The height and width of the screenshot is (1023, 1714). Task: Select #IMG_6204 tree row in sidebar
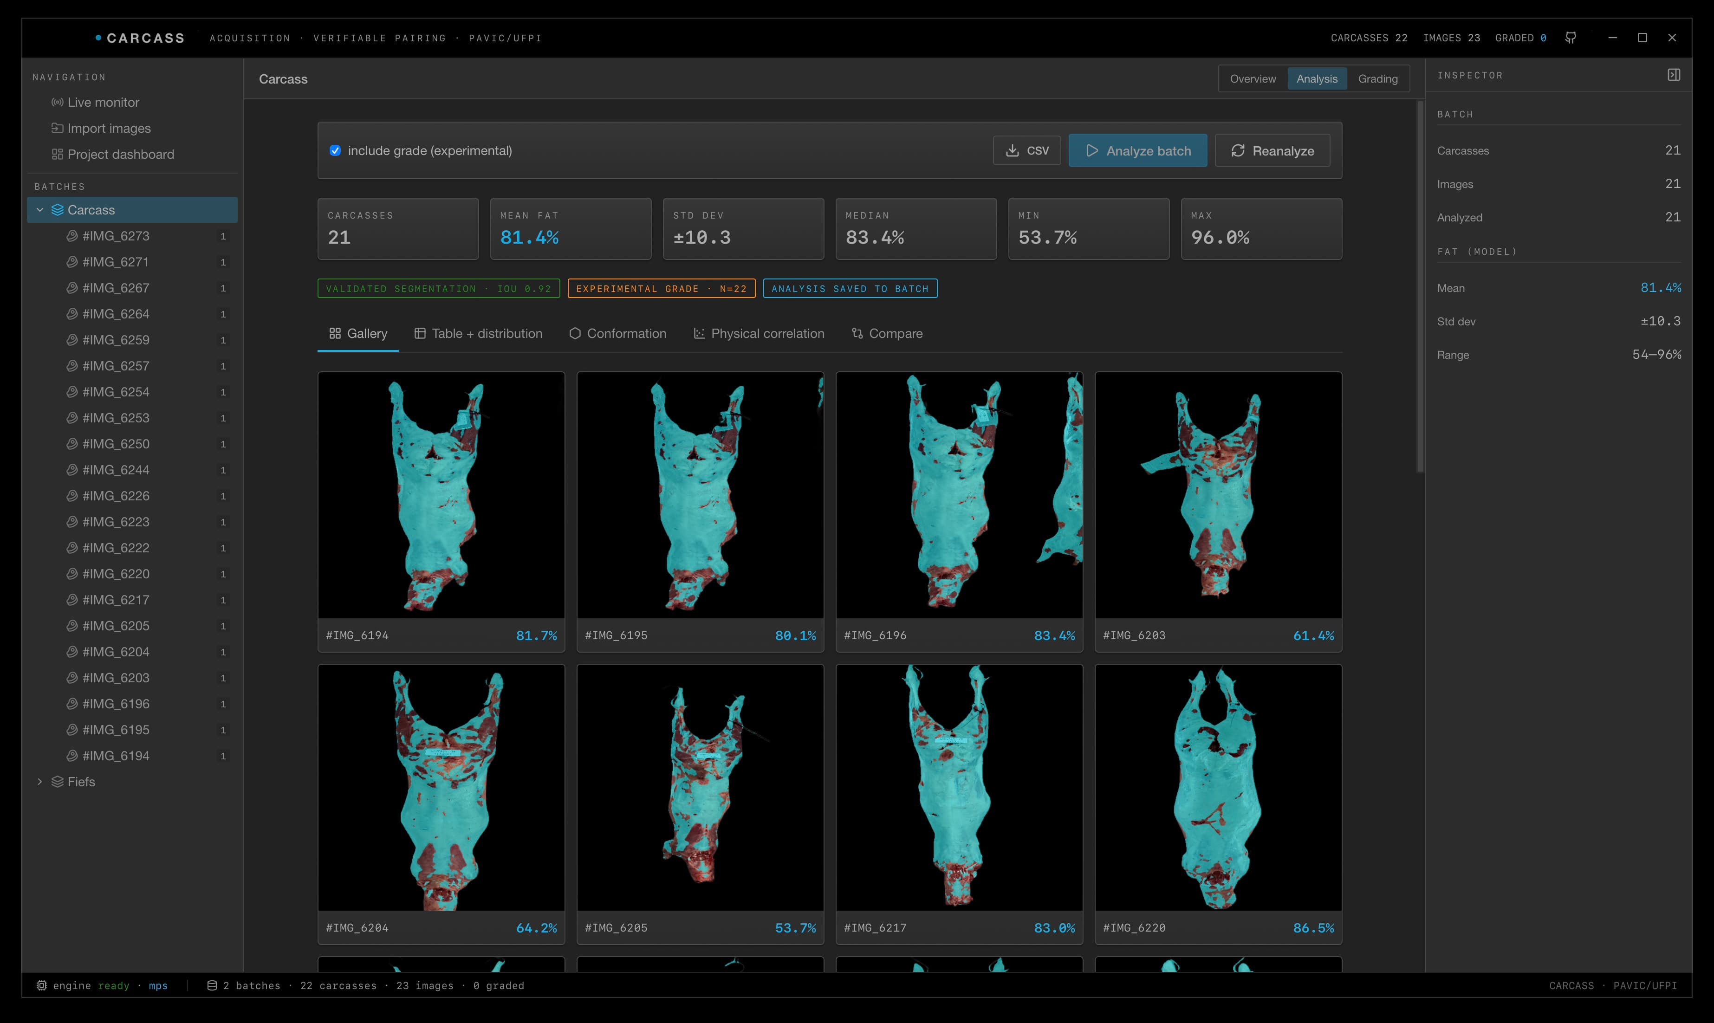tap(132, 652)
